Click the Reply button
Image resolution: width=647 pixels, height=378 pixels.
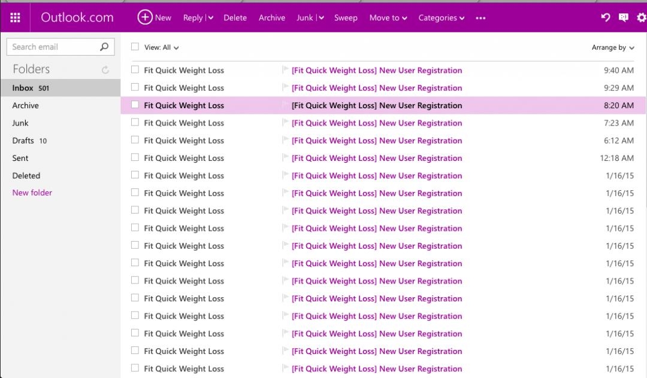193,18
